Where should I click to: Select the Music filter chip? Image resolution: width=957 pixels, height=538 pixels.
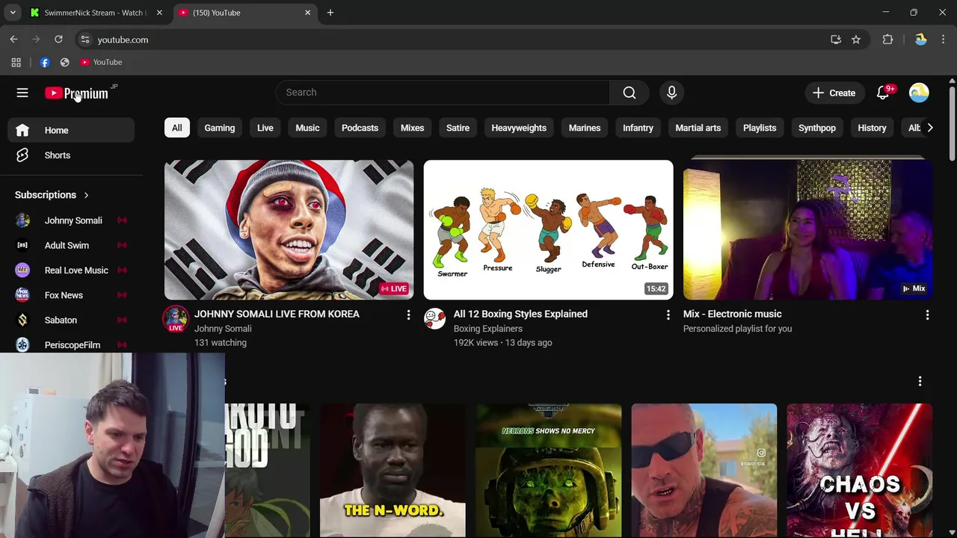coord(307,128)
